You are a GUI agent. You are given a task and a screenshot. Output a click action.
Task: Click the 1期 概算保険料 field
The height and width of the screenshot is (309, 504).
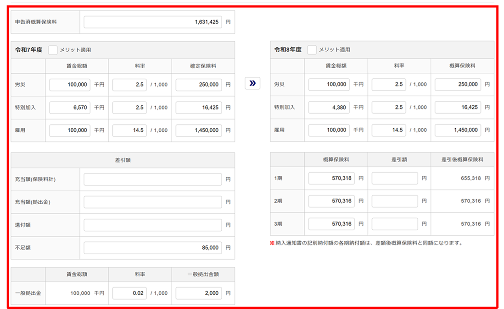pyautogui.click(x=331, y=178)
